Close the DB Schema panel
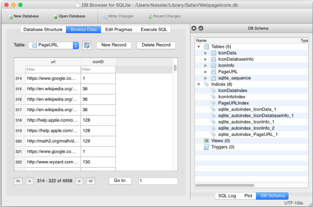Screen dimensions: 313x207 [194, 28]
